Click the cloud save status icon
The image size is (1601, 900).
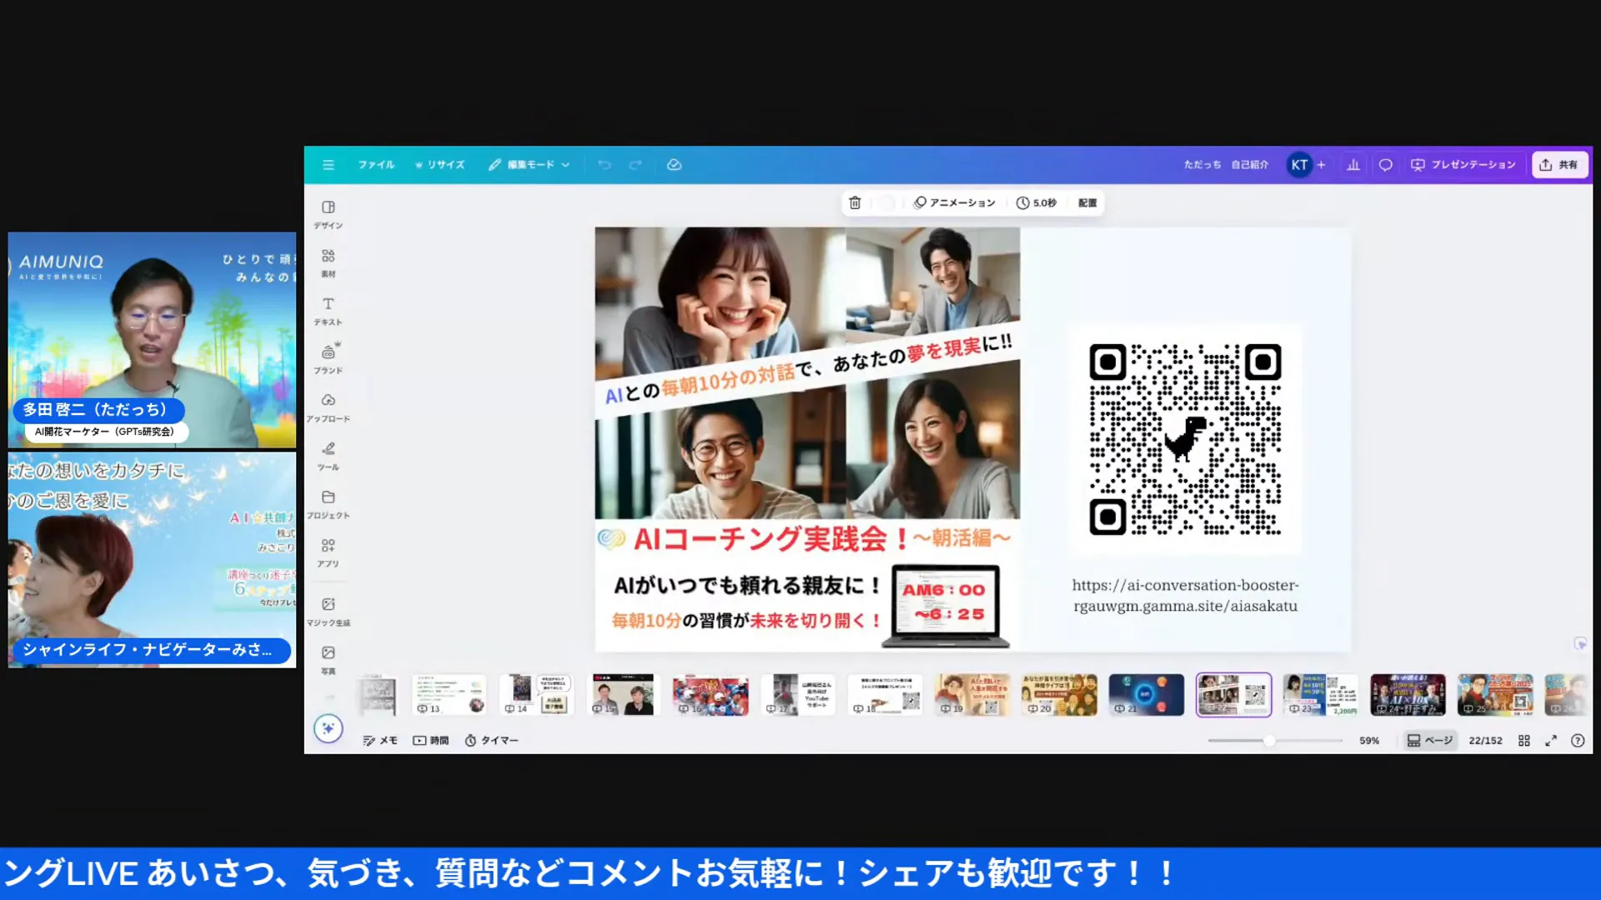(675, 165)
